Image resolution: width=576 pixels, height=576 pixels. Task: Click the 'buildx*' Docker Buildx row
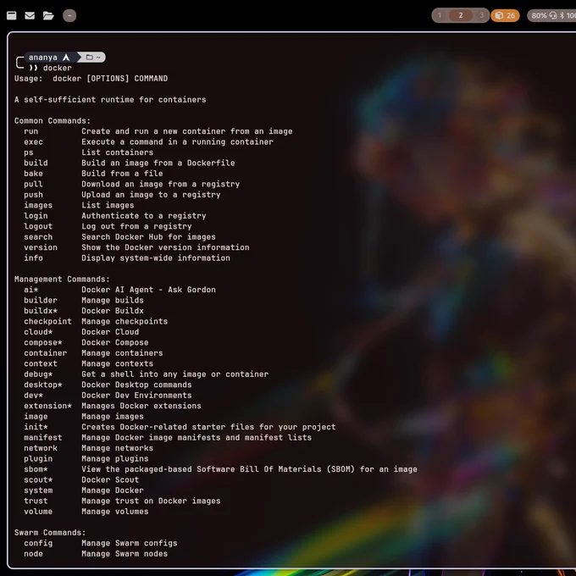point(84,311)
